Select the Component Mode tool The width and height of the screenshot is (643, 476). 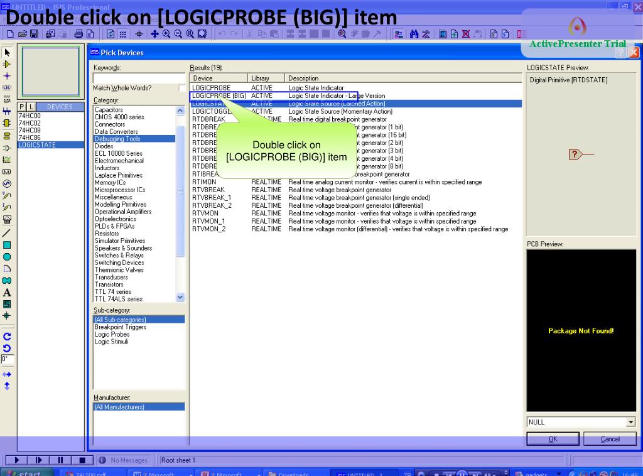(7, 65)
